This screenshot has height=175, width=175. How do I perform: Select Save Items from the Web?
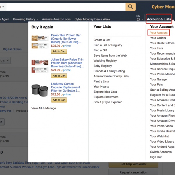pyautogui.click(x=110, y=55)
